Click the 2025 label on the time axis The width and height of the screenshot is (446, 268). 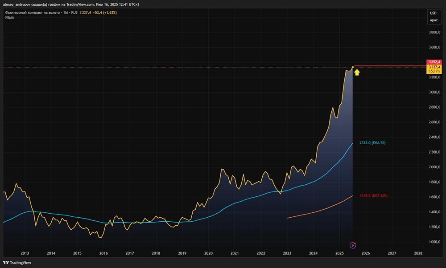(339, 253)
